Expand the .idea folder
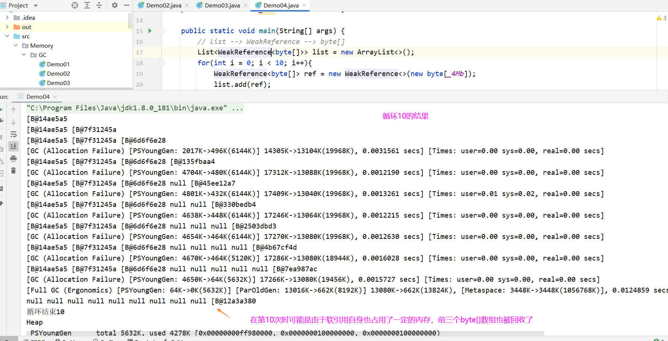Image resolution: width=668 pixels, height=341 pixels. (7, 18)
